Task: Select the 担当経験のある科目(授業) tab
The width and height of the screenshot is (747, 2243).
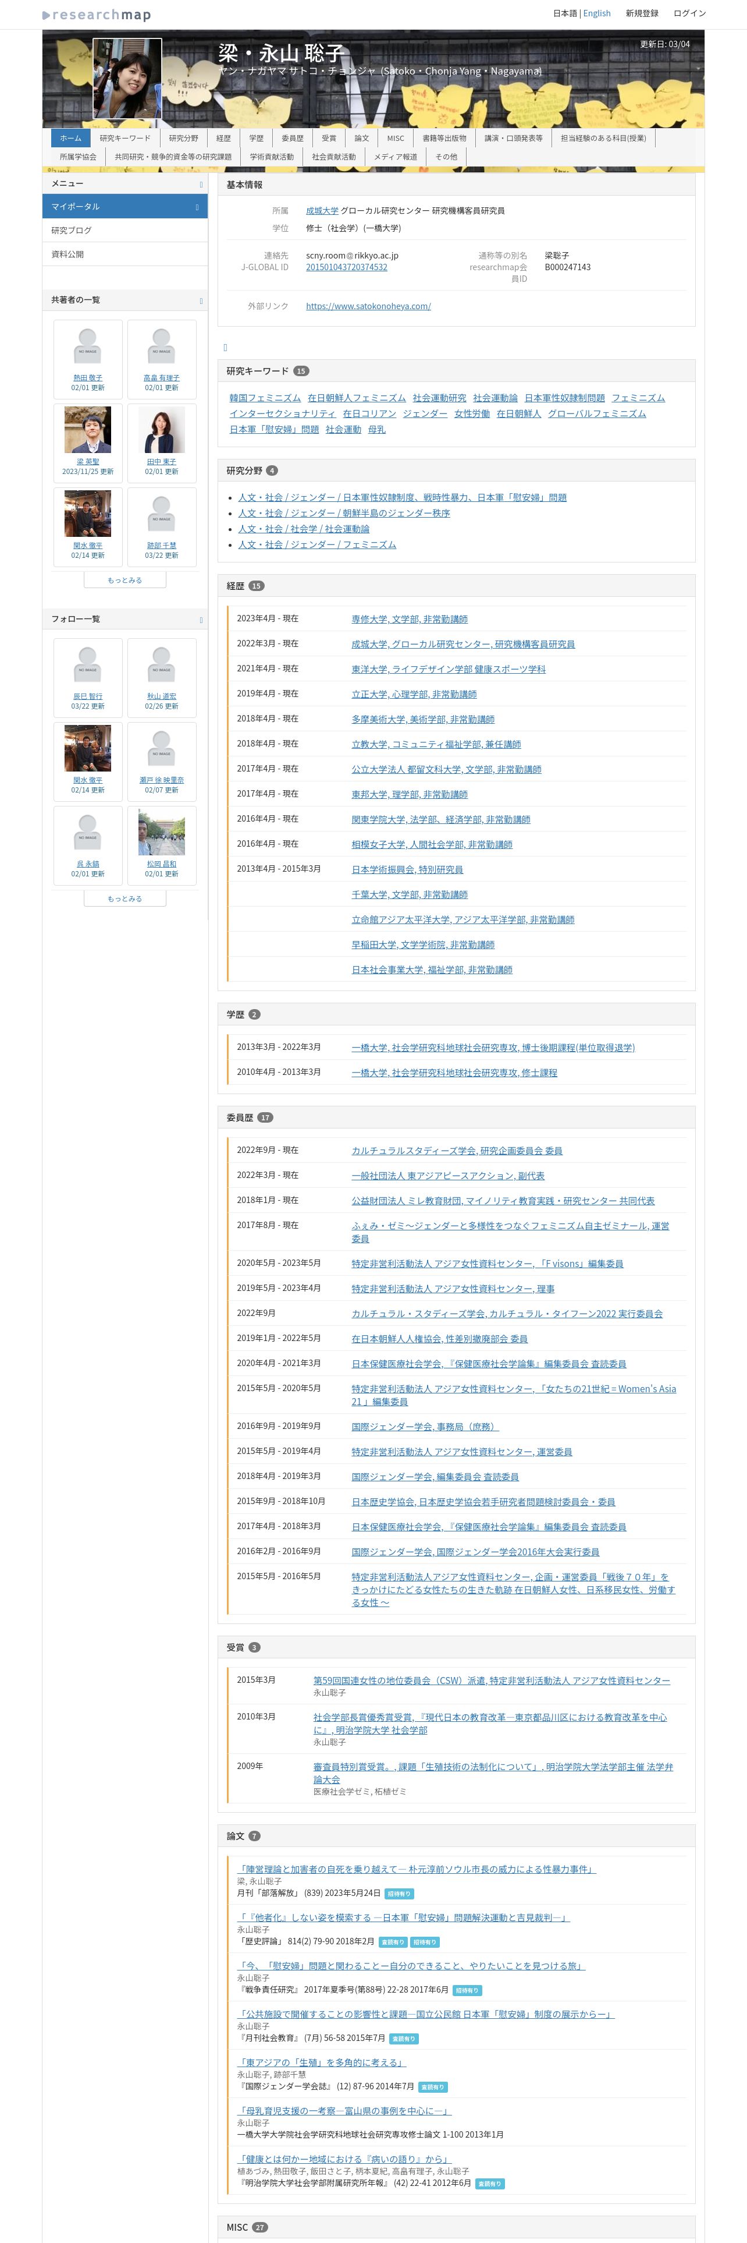Action: 603,137
